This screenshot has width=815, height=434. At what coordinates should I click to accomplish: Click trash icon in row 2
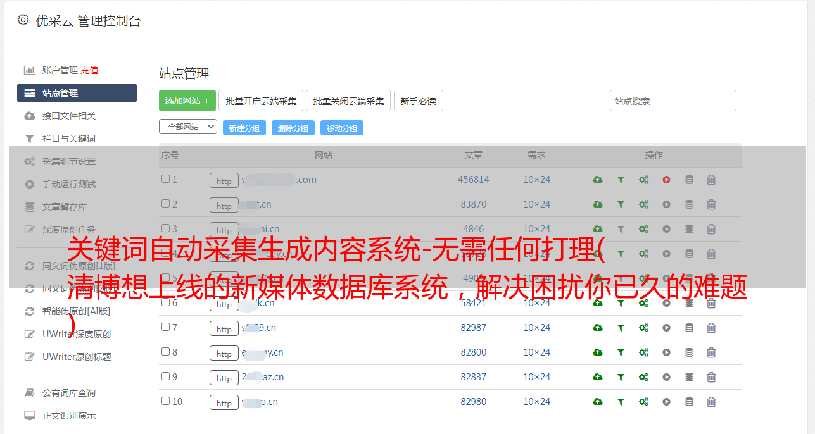(x=711, y=204)
